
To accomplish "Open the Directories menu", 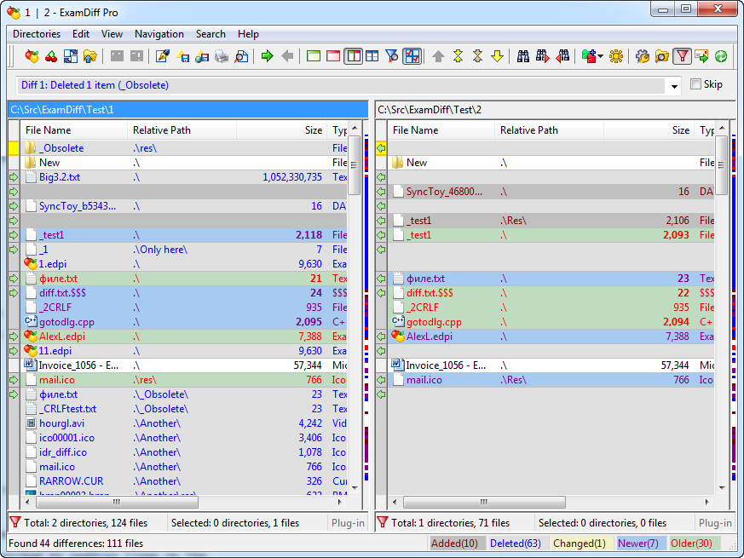I will (x=37, y=34).
